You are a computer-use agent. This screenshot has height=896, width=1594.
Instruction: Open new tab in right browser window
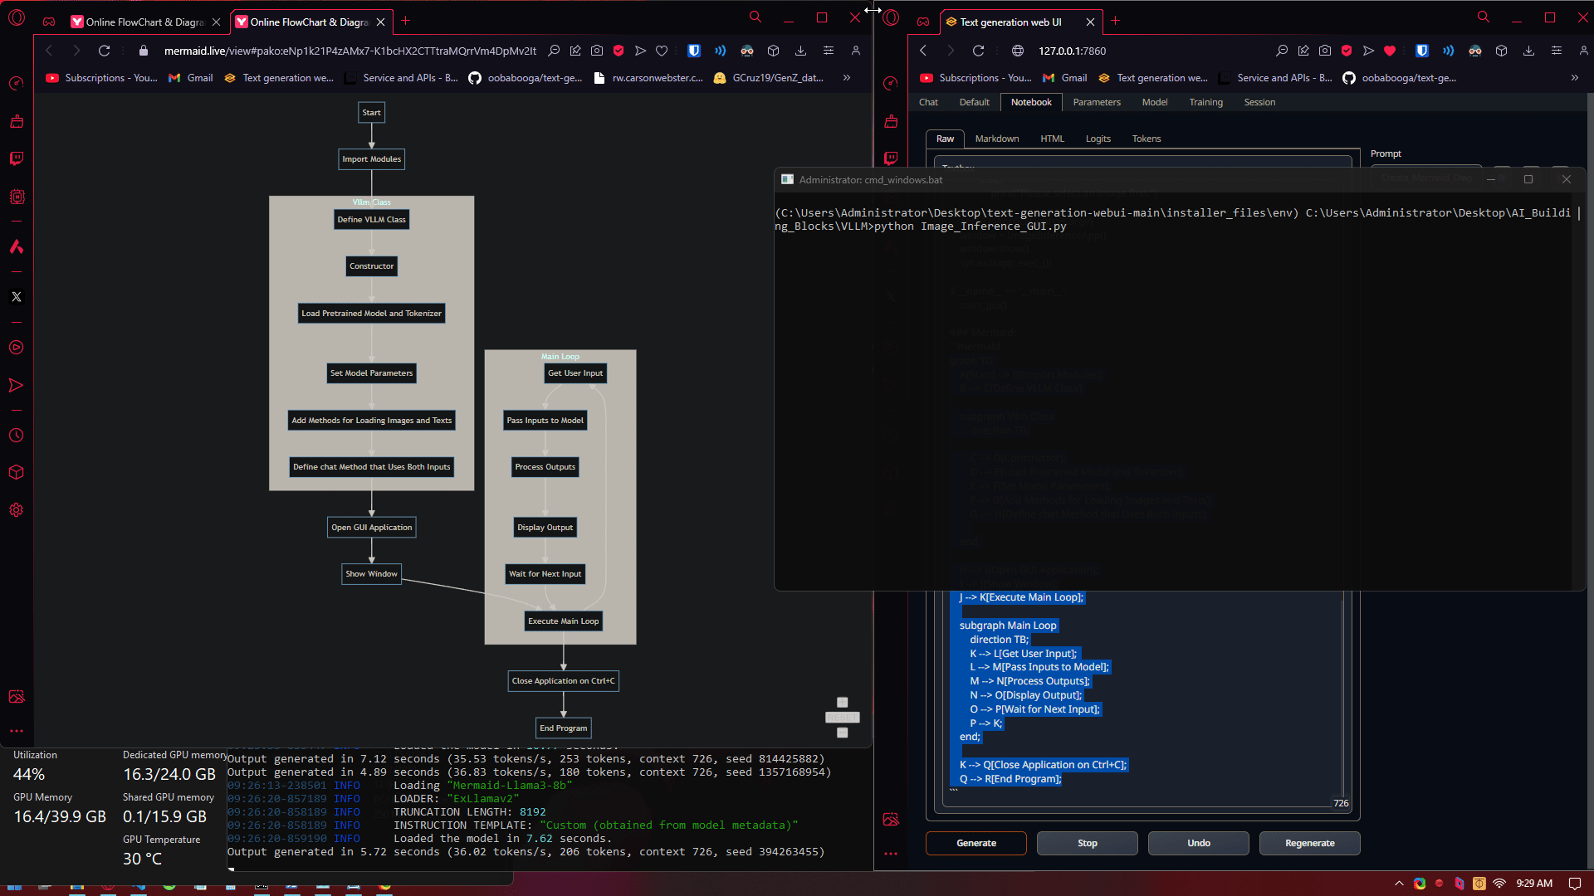(1116, 22)
